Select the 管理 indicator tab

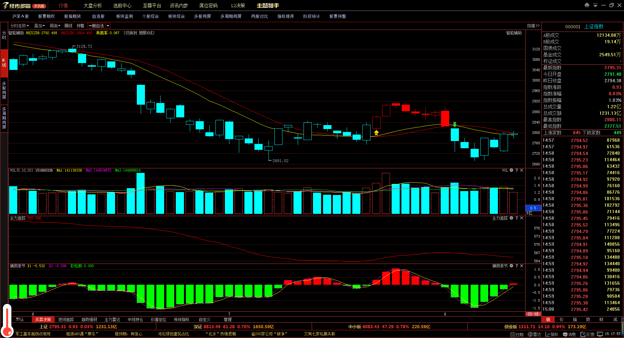click(227, 319)
